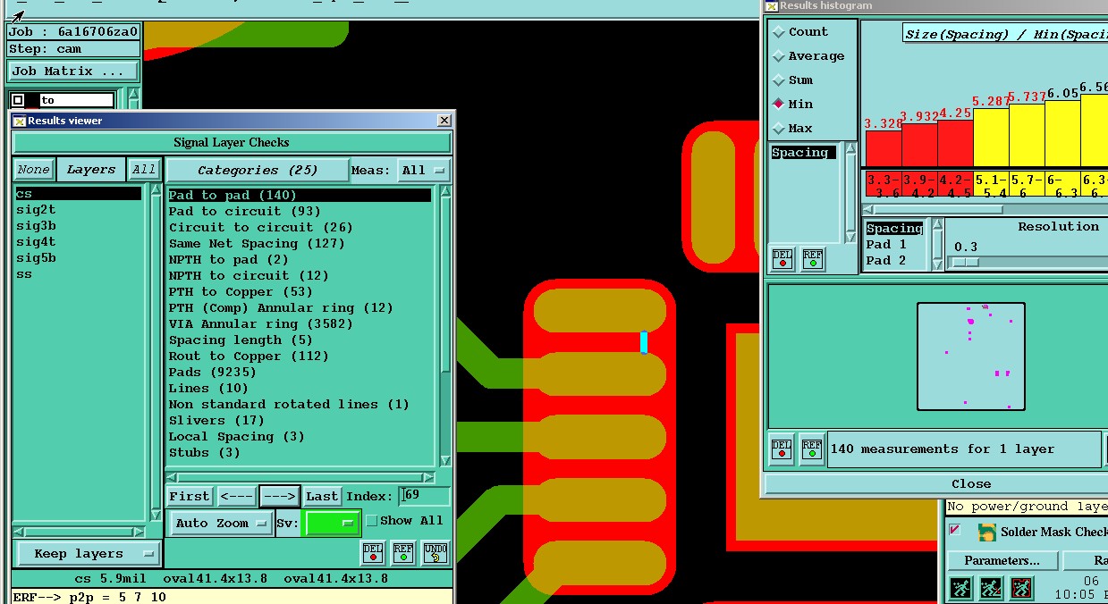Select the ss layer
The height and width of the screenshot is (604, 1108).
(x=78, y=274)
